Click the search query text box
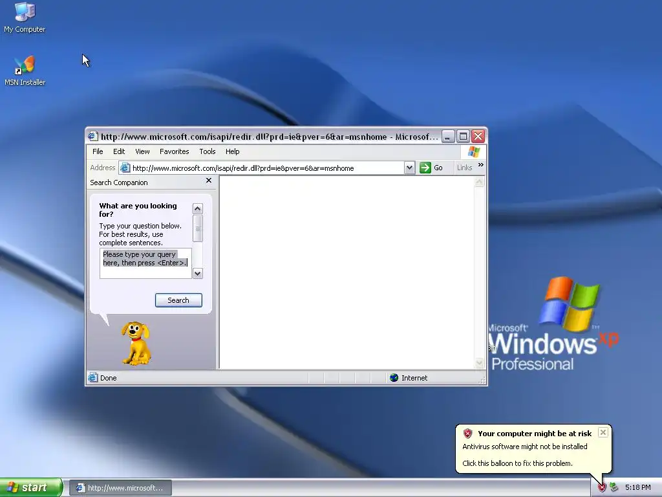 (145, 263)
